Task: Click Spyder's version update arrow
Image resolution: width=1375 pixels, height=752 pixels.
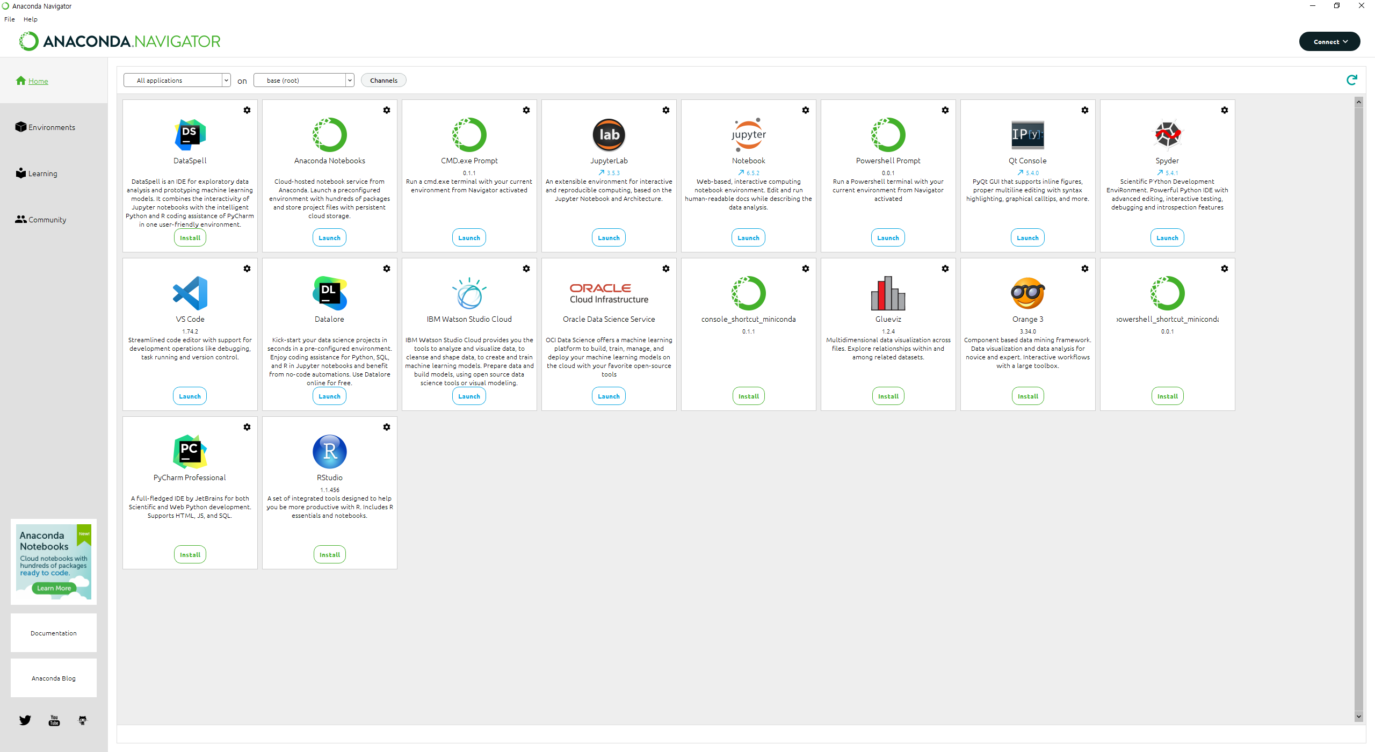Action: (1160, 173)
